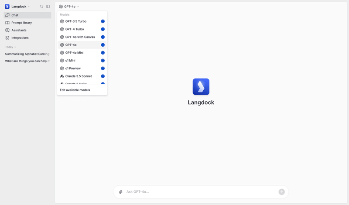
Task: Select GPT-3.5 Turbo model
Action: tap(82, 21)
